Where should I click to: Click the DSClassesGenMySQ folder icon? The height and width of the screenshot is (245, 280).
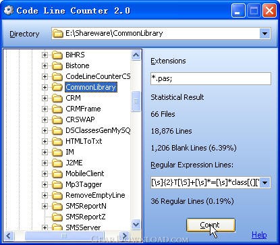point(57,130)
